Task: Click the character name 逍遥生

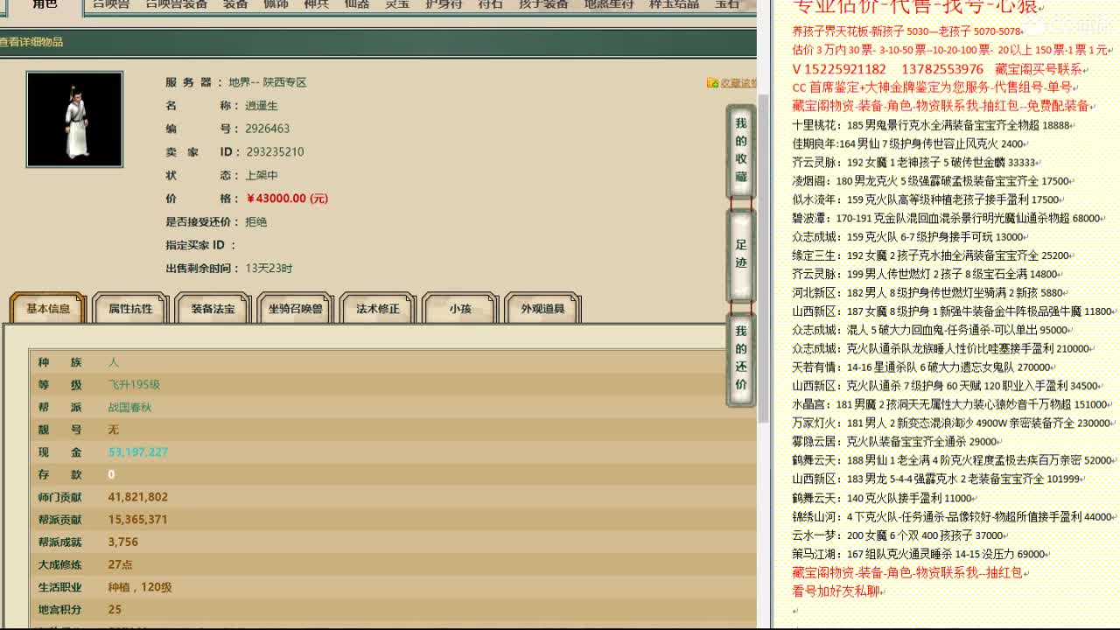Action: (x=262, y=106)
